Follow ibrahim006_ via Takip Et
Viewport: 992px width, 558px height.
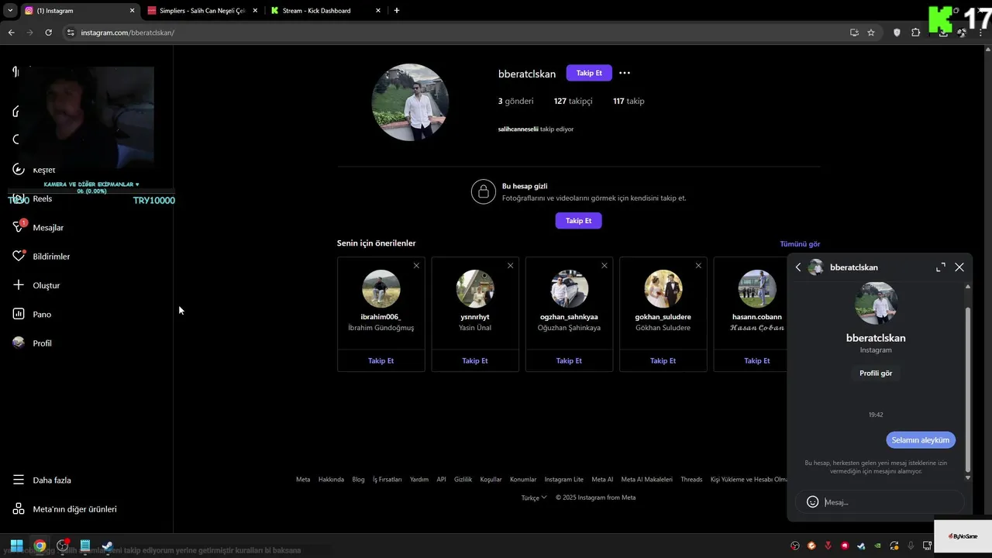click(x=381, y=360)
